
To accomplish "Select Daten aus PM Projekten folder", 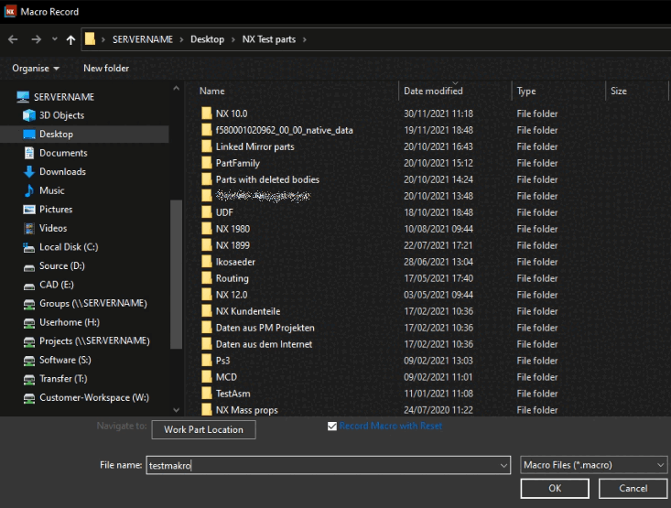I will (x=258, y=328).
